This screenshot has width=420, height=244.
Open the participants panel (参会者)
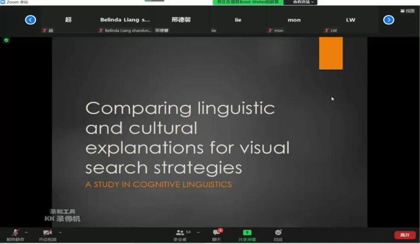(x=180, y=233)
